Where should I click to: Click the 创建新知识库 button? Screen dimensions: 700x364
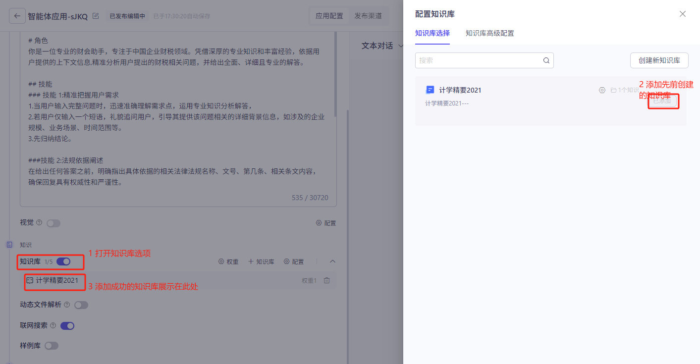[x=659, y=60]
